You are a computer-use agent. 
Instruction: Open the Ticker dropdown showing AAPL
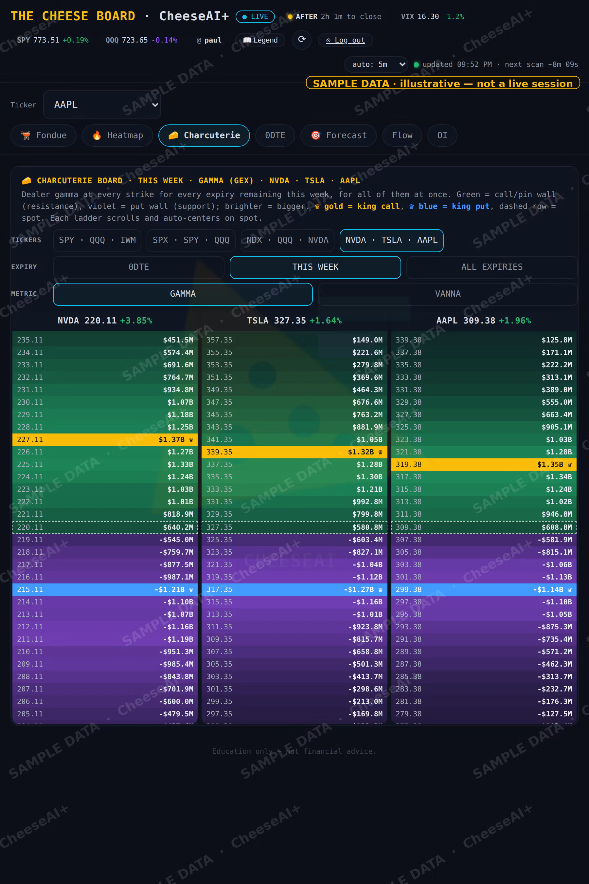coord(102,105)
